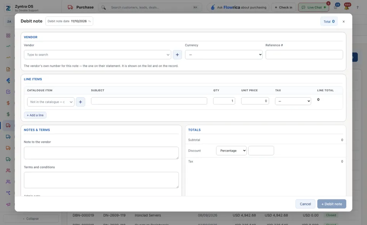This screenshot has height=225, width=367.
Task: Click the plus icon beside Vendor field
Action: tap(177, 55)
